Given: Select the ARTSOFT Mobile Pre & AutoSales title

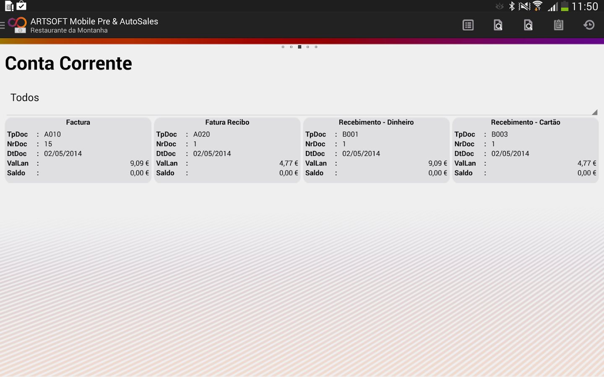Looking at the screenshot, I should click(x=94, y=21).
